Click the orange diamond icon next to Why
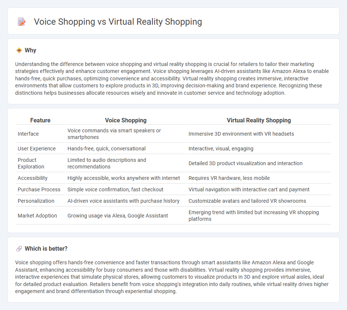Image resolution: width=347 pixels, height=310 pixels. tap(19, 50)
